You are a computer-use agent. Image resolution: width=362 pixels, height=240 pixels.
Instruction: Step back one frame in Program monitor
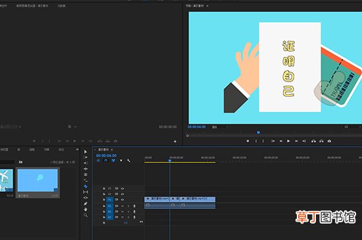coord(281,141)
